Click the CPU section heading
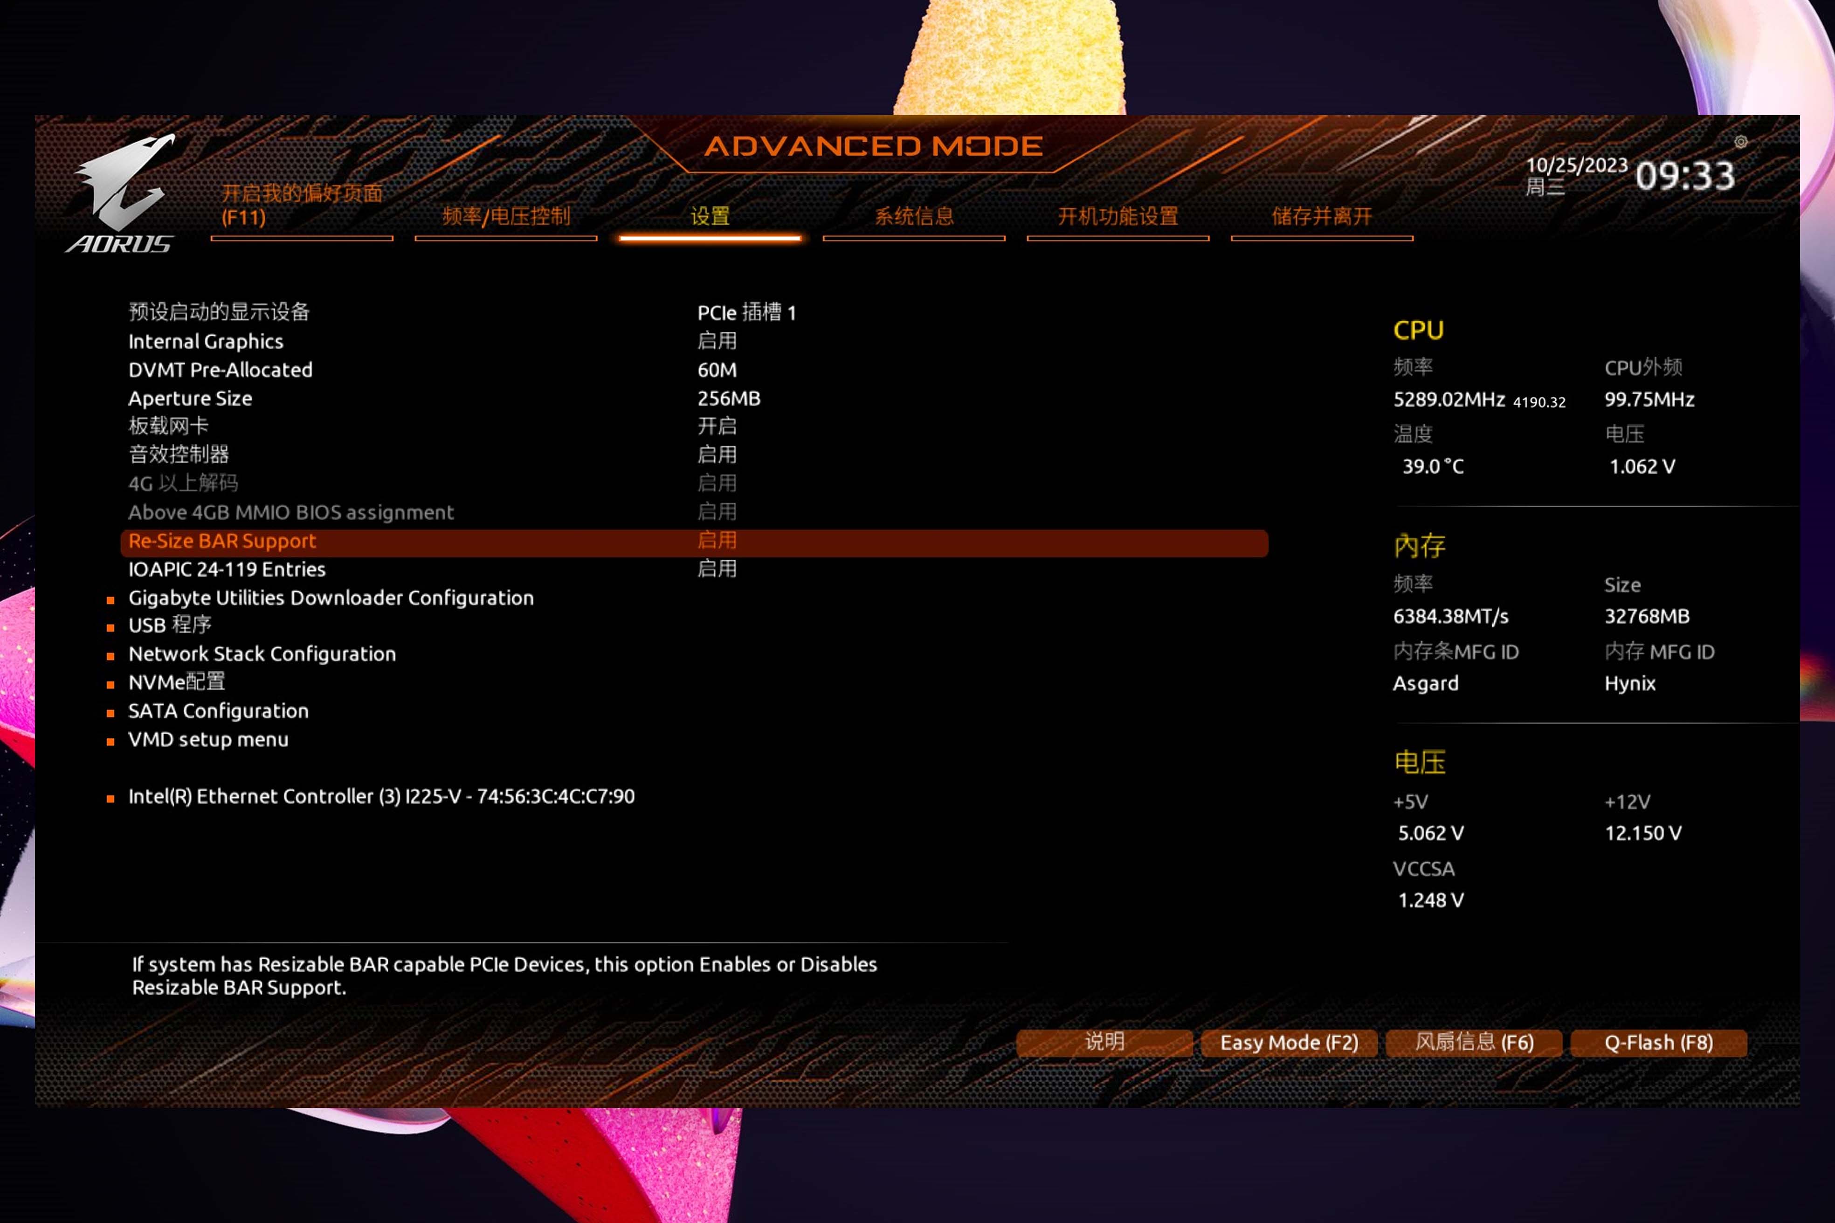 tap(1418, 331)
